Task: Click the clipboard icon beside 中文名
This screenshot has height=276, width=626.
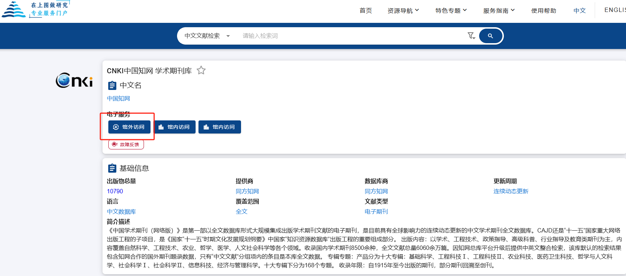Action: click(112, 86)
